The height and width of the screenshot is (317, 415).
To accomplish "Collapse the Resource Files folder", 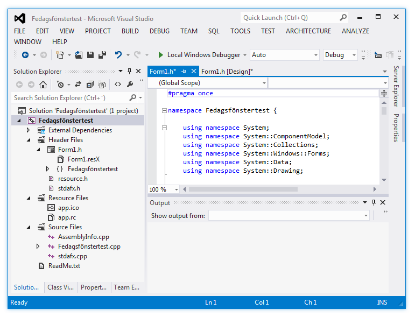I will 29,198.
